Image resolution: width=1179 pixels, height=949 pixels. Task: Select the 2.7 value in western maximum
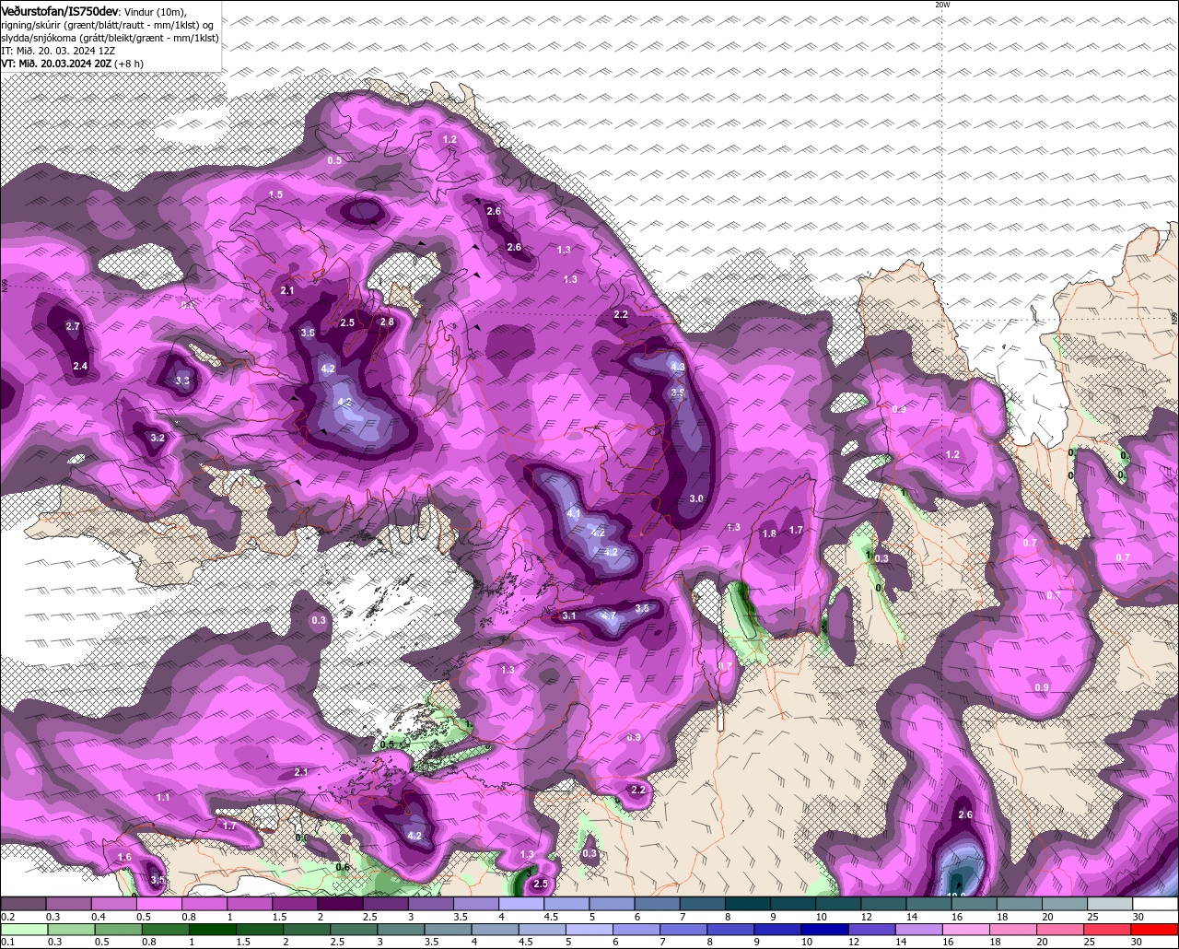(74, 326)
